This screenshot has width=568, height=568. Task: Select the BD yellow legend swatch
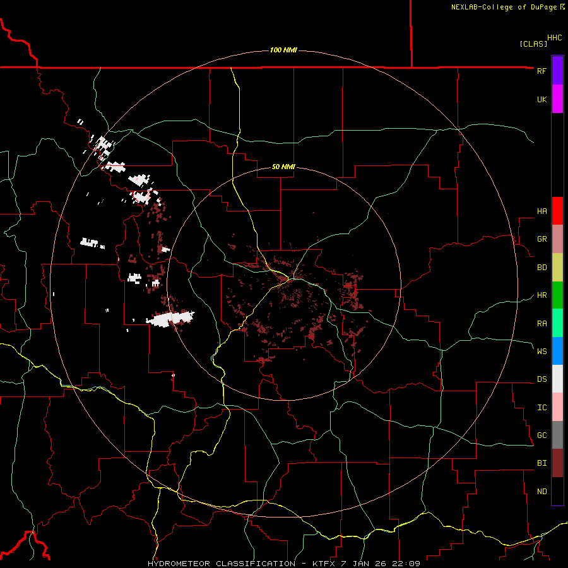coord(557,267)
